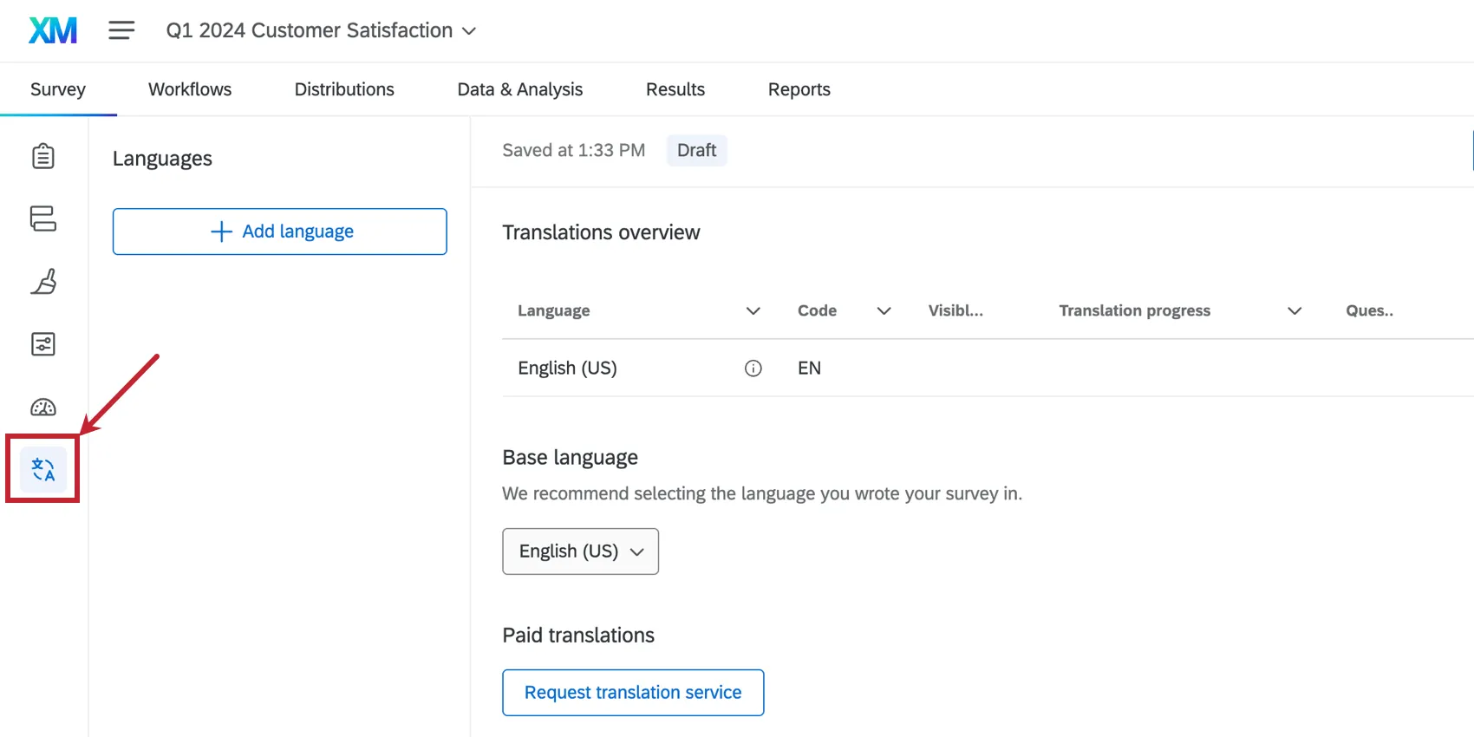
Task: Go to the Distributions tab
Action: point(344,89)
